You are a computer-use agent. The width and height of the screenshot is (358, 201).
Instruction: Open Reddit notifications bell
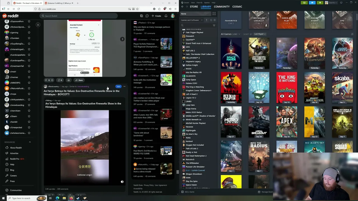click(x=166, y=16)
